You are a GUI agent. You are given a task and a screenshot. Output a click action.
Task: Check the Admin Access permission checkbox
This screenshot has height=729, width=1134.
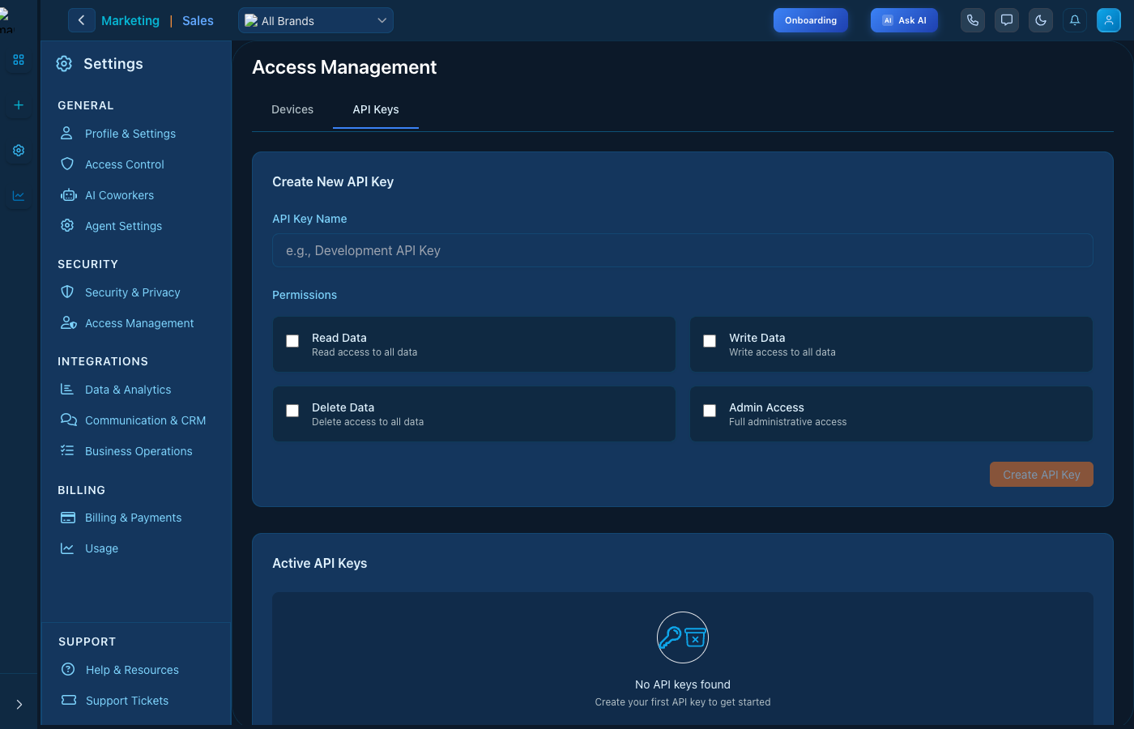[x=710, y=411]
